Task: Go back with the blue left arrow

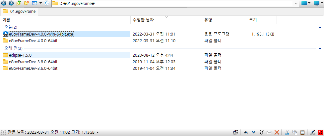Action: (x=4, y=3)
